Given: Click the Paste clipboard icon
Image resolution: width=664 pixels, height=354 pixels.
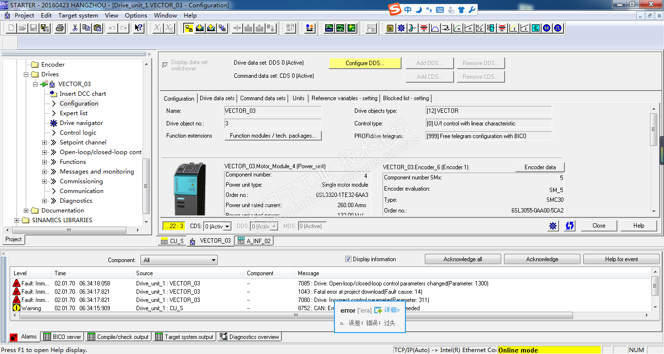Looking at the screenshot, I should 97,28.
